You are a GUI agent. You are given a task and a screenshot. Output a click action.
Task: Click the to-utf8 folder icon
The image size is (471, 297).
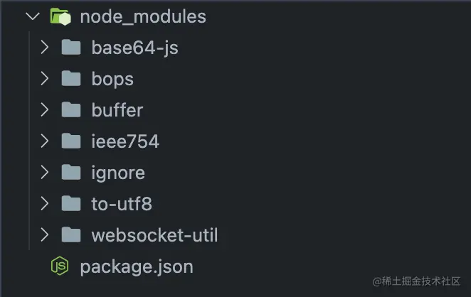click(70, 204)
